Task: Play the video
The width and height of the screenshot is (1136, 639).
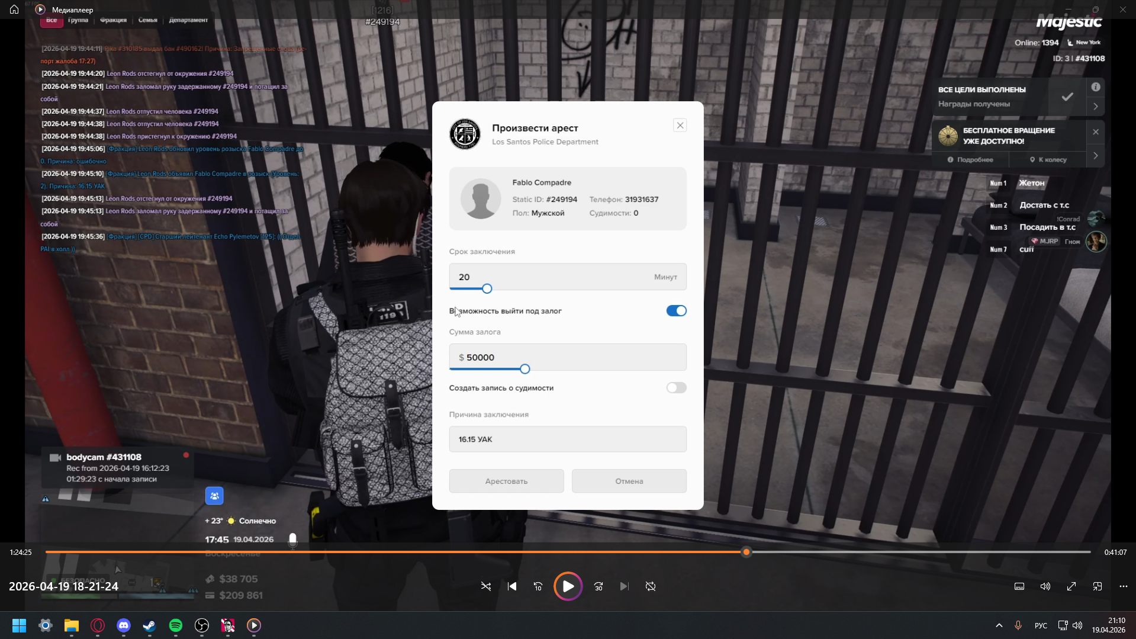Action: (x=568, y=586)
